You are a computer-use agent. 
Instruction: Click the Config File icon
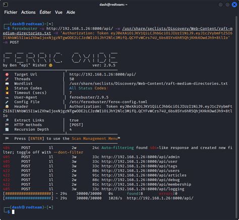point(7,102)
